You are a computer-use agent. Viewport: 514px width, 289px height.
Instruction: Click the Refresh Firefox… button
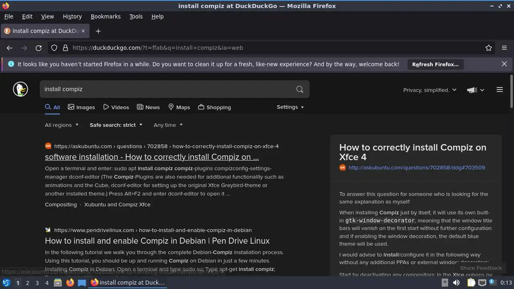tap(435, 64)
